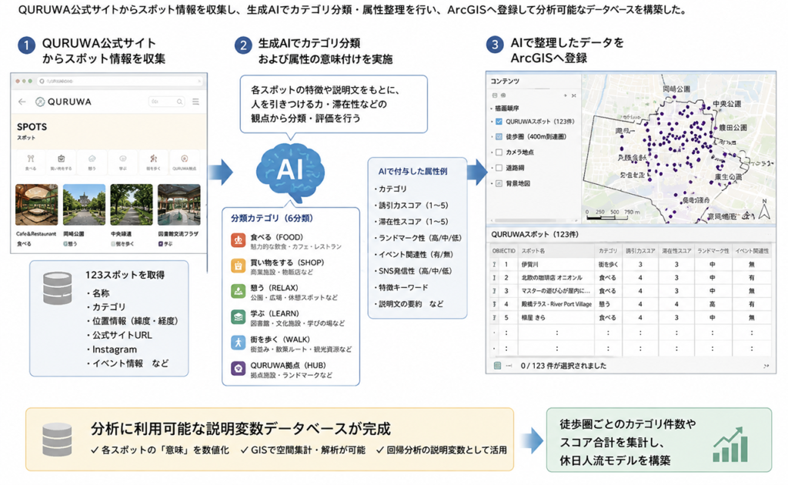788x485 pixels.
Task: Enable the 道路網 layer checkbox
Action: 499,168
